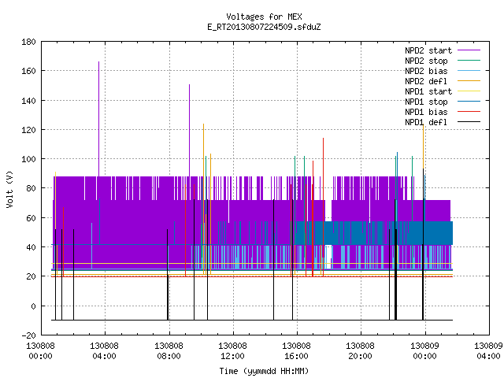Click the -20 y-axis tick label
The image size is (504, 378).
28,335
